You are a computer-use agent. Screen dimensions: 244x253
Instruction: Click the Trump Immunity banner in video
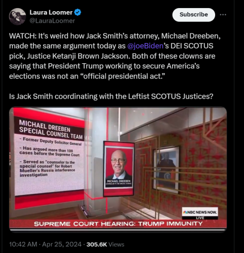(x=118, y=224)
